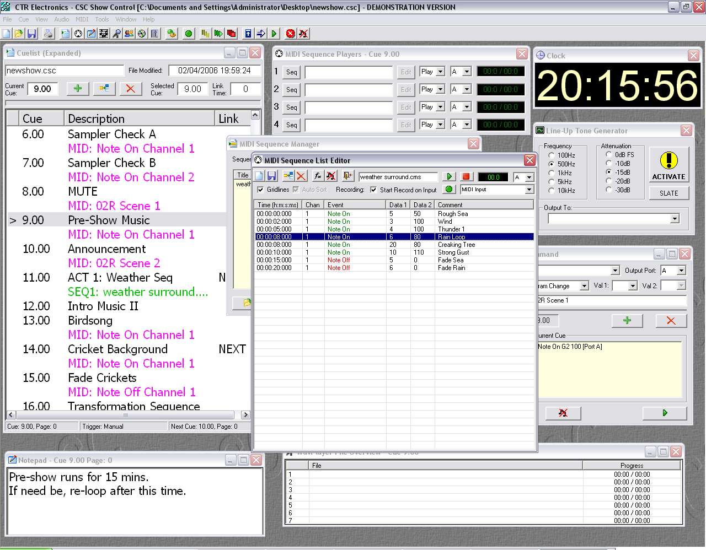Click the two-people users icon in main toolbar
This screenshot has height=550, width=706.
129,34
